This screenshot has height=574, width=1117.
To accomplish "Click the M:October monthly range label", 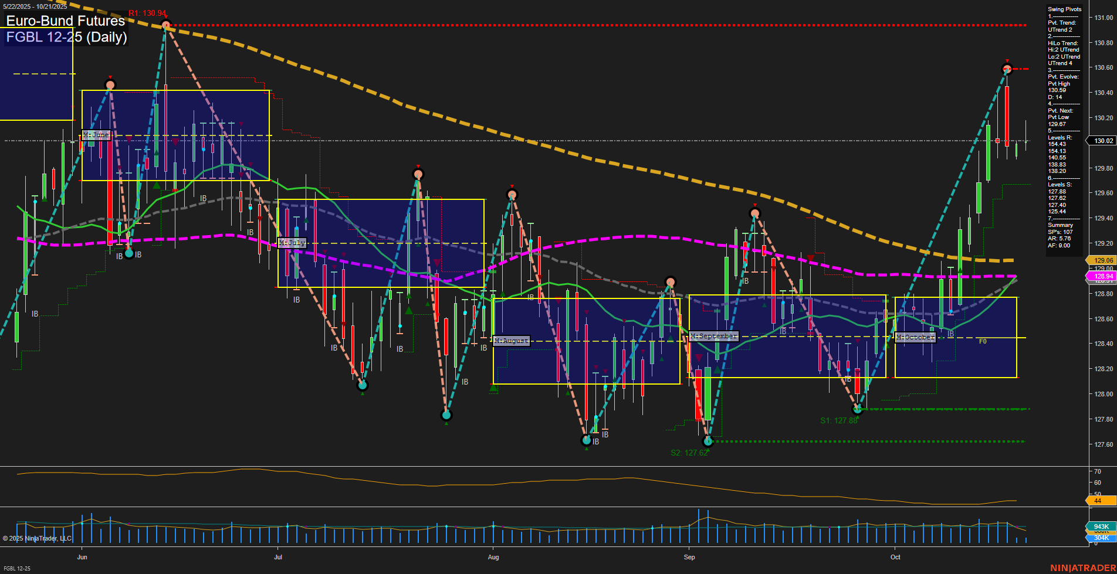I will tap(915, 337).
